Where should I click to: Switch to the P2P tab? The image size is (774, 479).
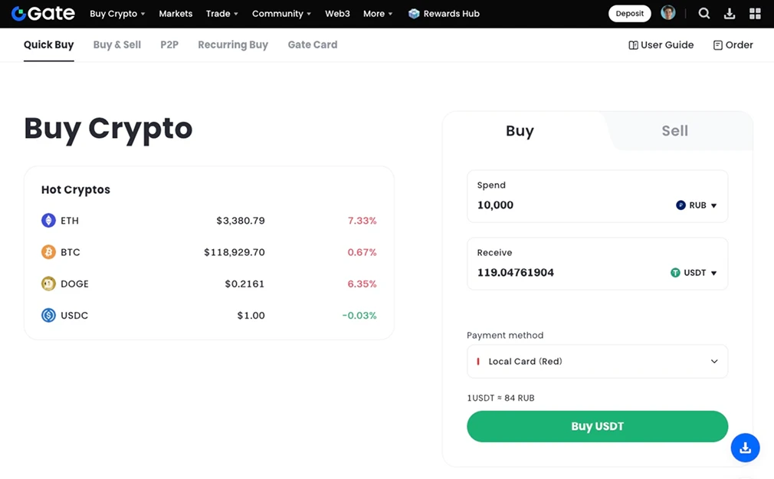click(169, 44)
